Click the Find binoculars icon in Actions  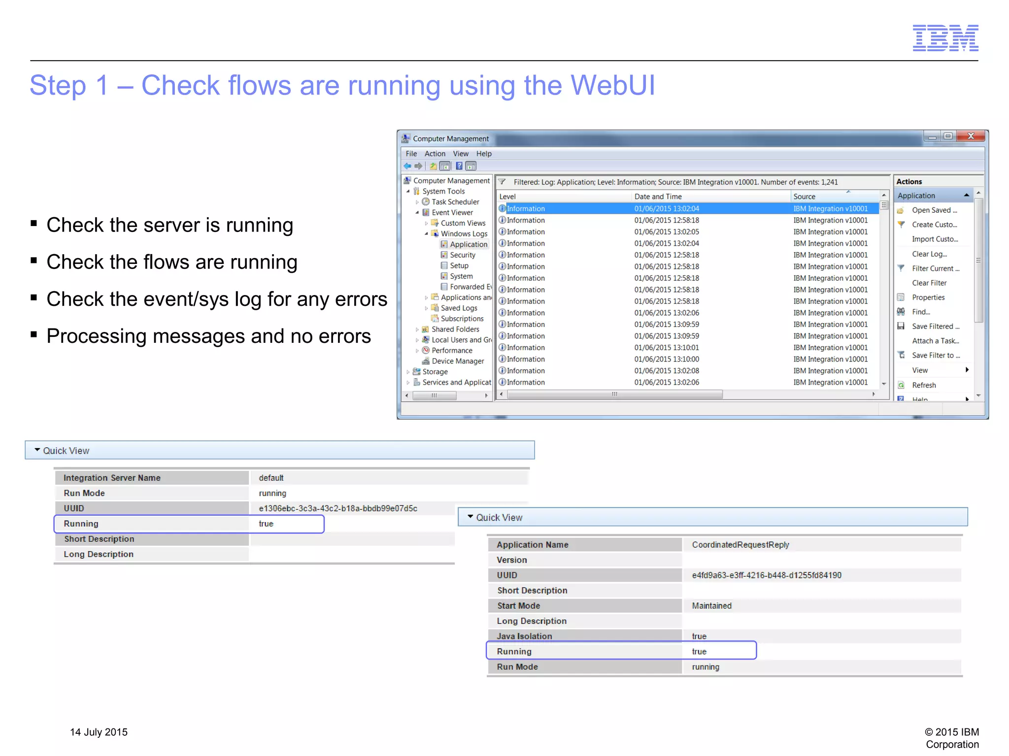pyautogui.click(x=901, y=312)
